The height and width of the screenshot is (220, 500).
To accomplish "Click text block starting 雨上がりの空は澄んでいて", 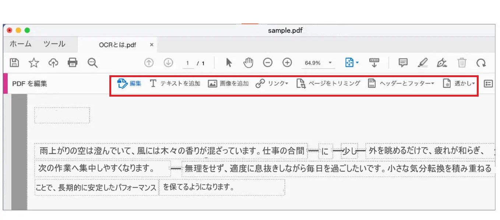I will (x=171, y=151).
